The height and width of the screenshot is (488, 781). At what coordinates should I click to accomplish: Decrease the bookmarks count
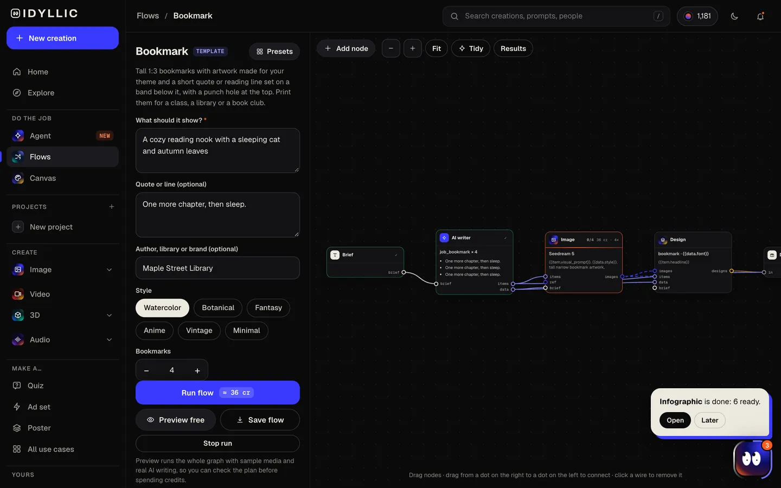coord(146,370)
